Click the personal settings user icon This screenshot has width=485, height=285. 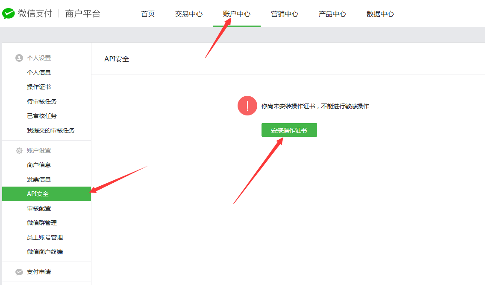(x=19, y=58)
